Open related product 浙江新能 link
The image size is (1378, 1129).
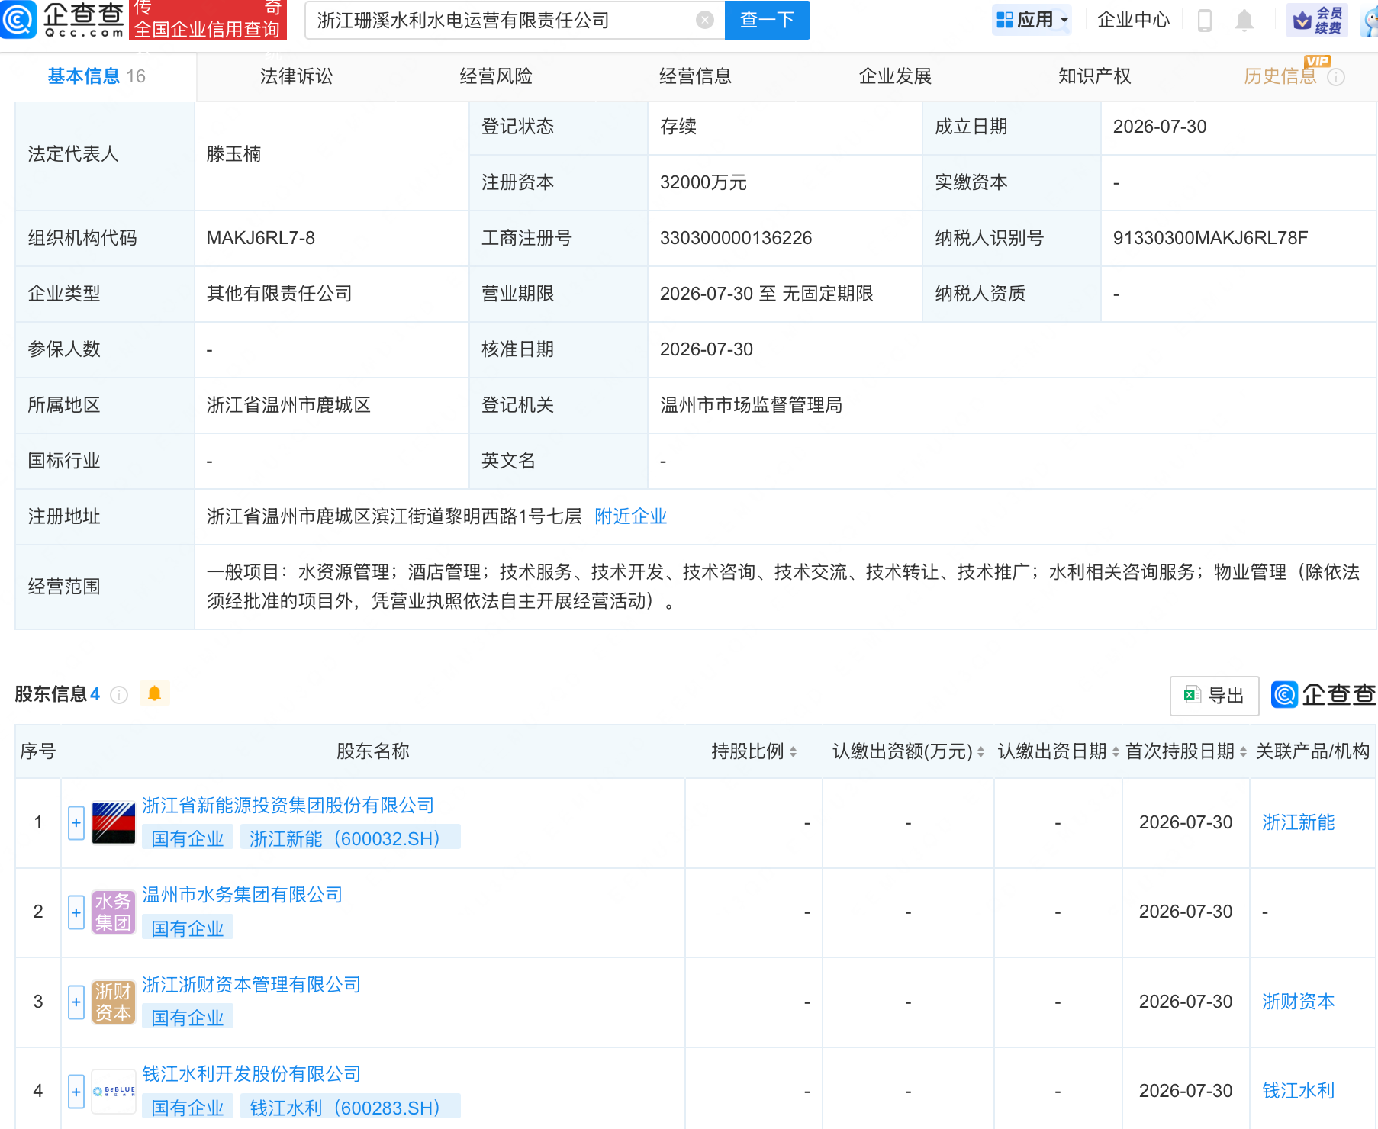pyautogui.click(x=1298, y=822)
